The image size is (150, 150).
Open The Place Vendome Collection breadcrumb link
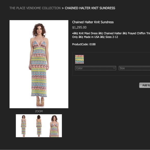pos(35,8)
